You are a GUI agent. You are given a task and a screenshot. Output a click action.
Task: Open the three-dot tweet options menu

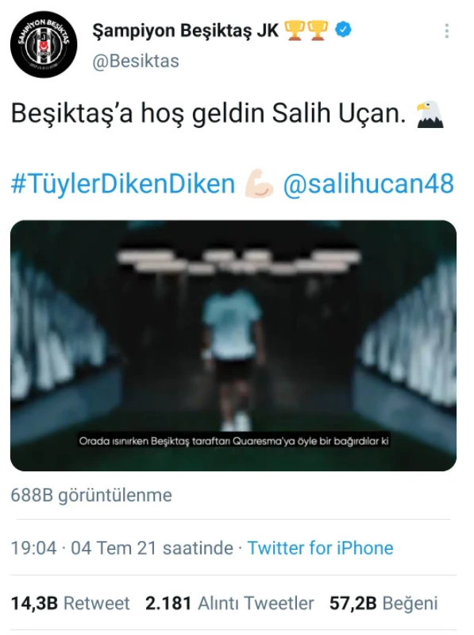pyautogui.click(x=446, y=31)
